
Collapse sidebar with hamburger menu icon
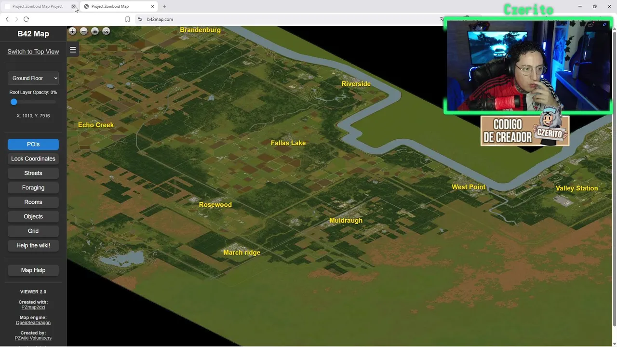(73, 50)
